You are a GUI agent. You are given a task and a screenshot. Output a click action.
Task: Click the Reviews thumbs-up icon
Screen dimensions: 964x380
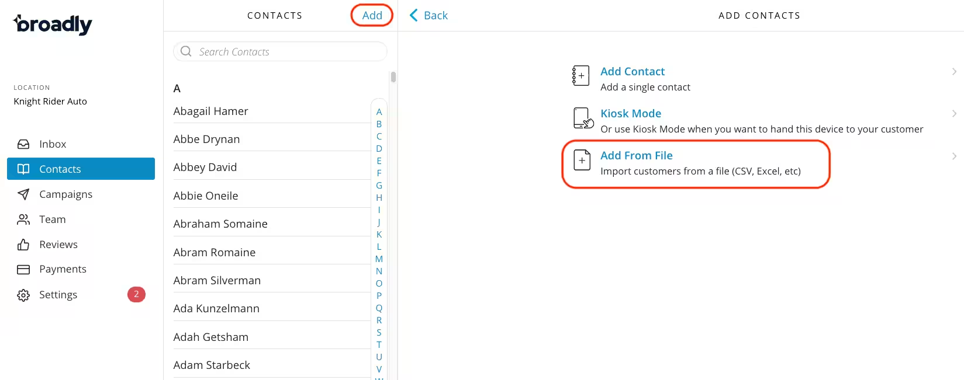[x=23, y=245]
